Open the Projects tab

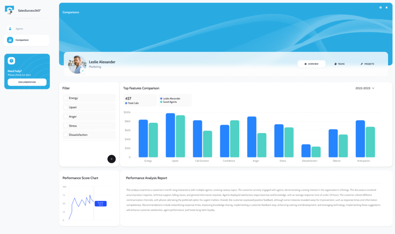coord(367,64)
